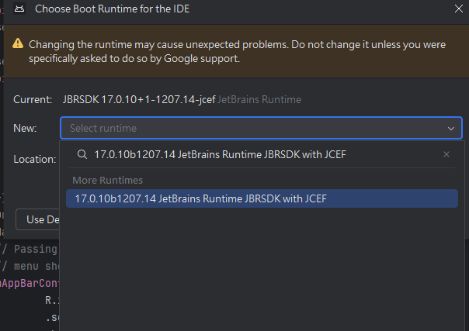This screenshot has height=331, width=469.
Task: Click the More Runtimes section header
Action: coord(108,180)
